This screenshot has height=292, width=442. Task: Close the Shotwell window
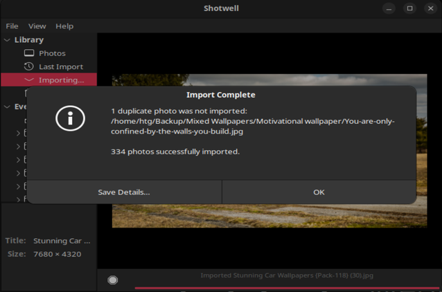click(x=431, y=8)
